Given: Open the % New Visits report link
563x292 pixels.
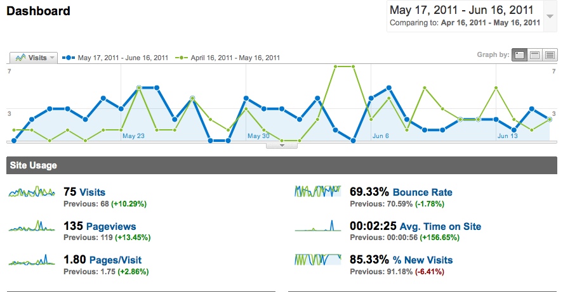Looking at the screenshot, I should coord(423,260).
